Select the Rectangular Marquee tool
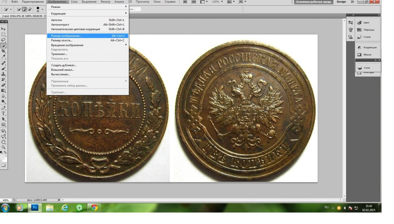 (4, 34)
